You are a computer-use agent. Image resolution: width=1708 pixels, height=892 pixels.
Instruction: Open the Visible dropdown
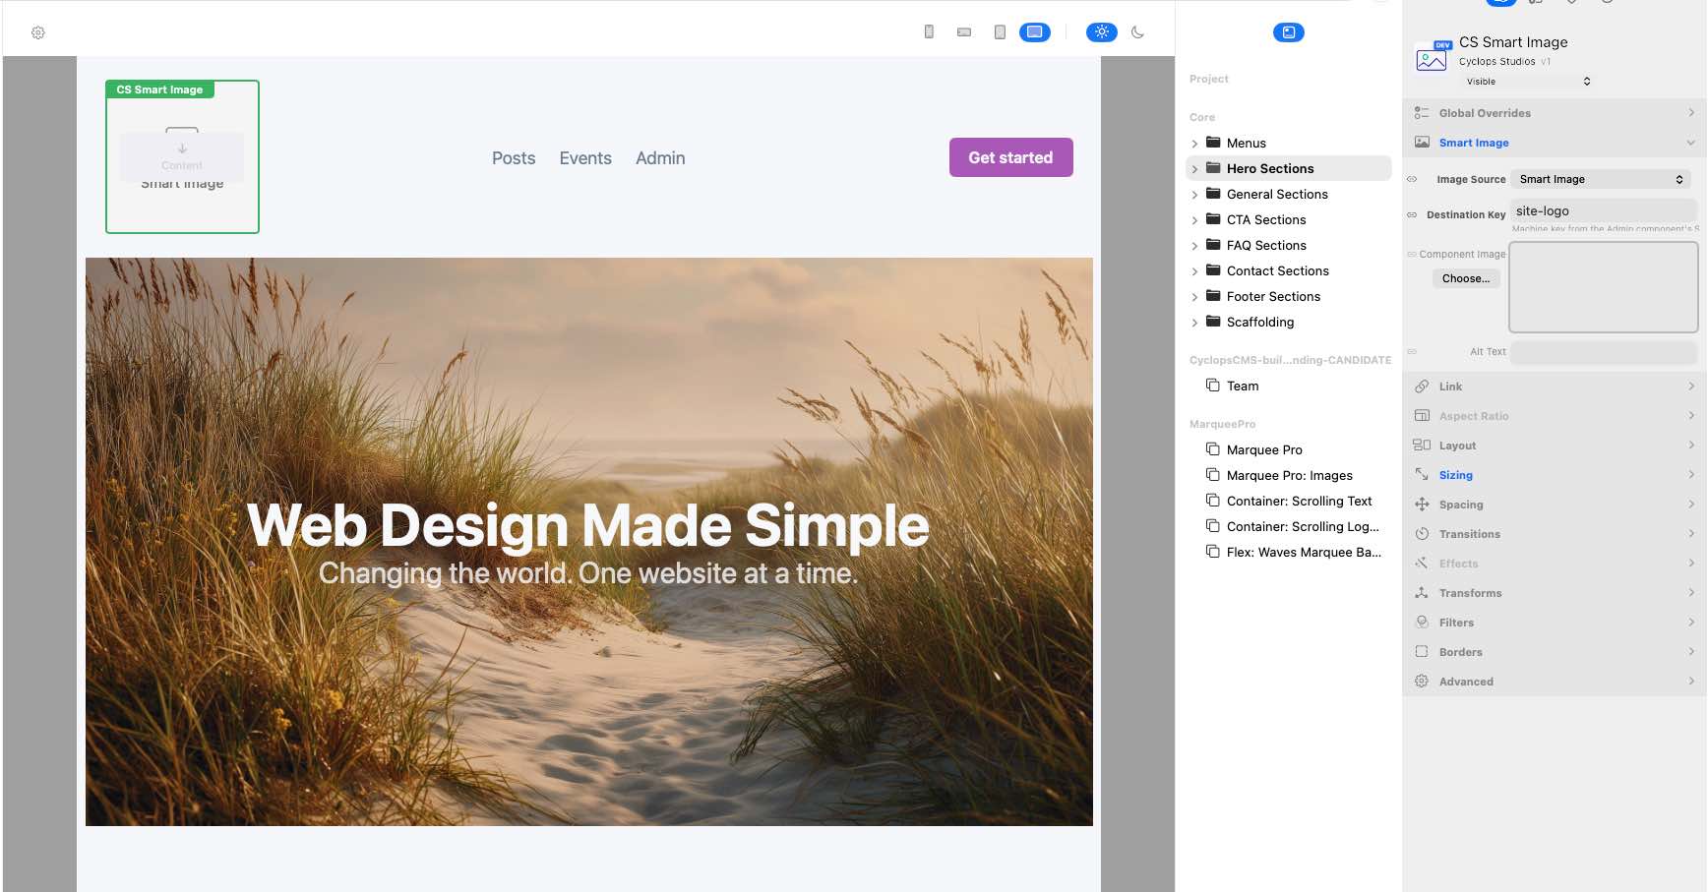point(1528,82)
